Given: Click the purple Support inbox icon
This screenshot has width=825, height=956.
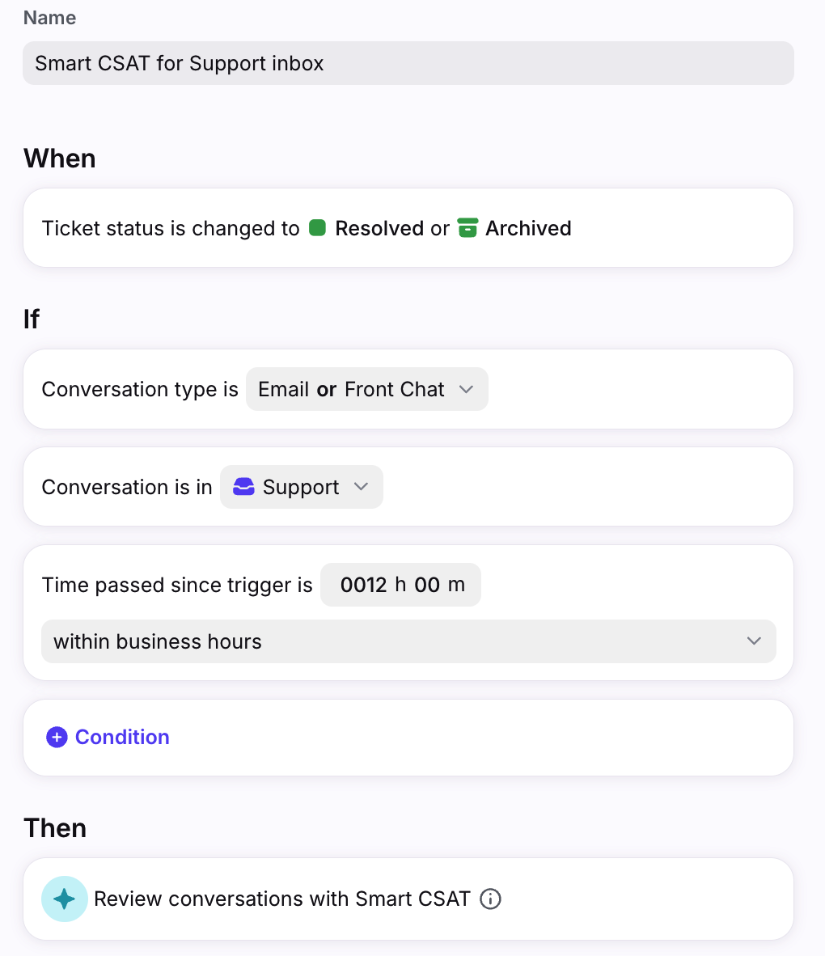Looking at the screenshot, I should pyautogui.click(x=243, y=487).
